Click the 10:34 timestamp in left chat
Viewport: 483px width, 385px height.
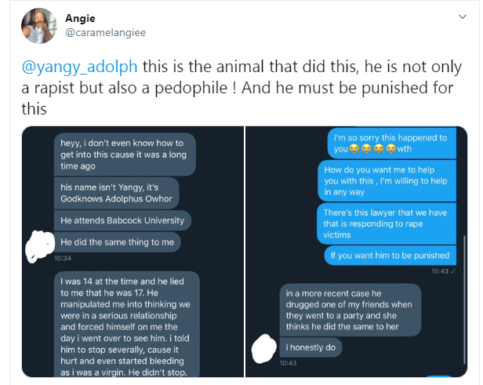click(64, 258)
